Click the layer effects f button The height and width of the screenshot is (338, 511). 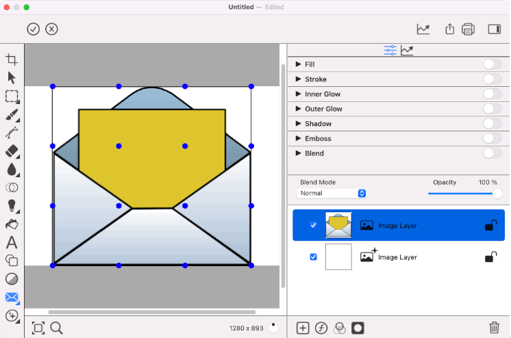321,328
